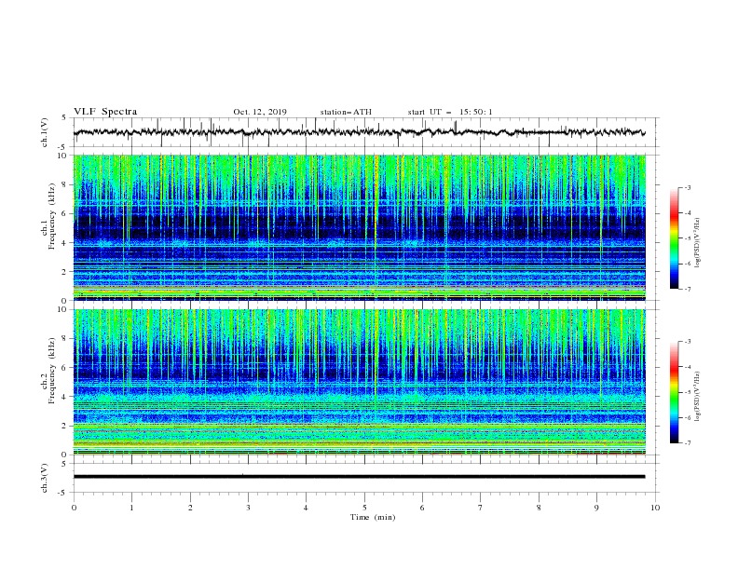Click the "6" tick on the time axis
738x570 pixels.
[422, 508]
